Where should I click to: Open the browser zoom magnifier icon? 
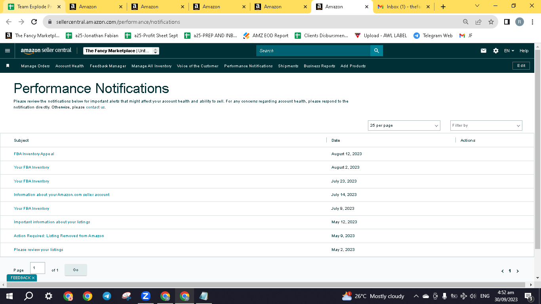[x=466, y=22]
